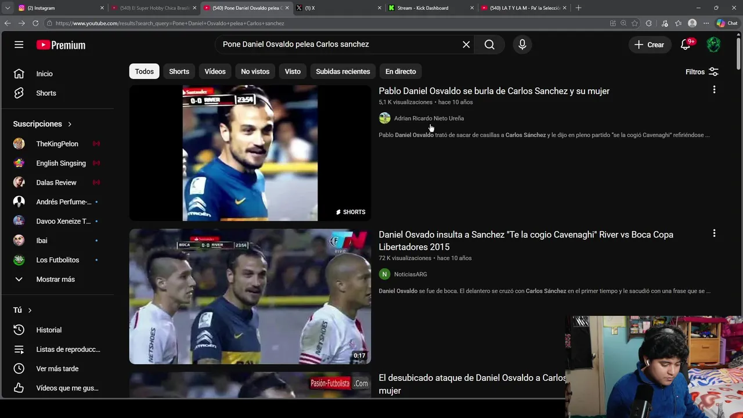Expand the Tú section

tap(22, 311)
